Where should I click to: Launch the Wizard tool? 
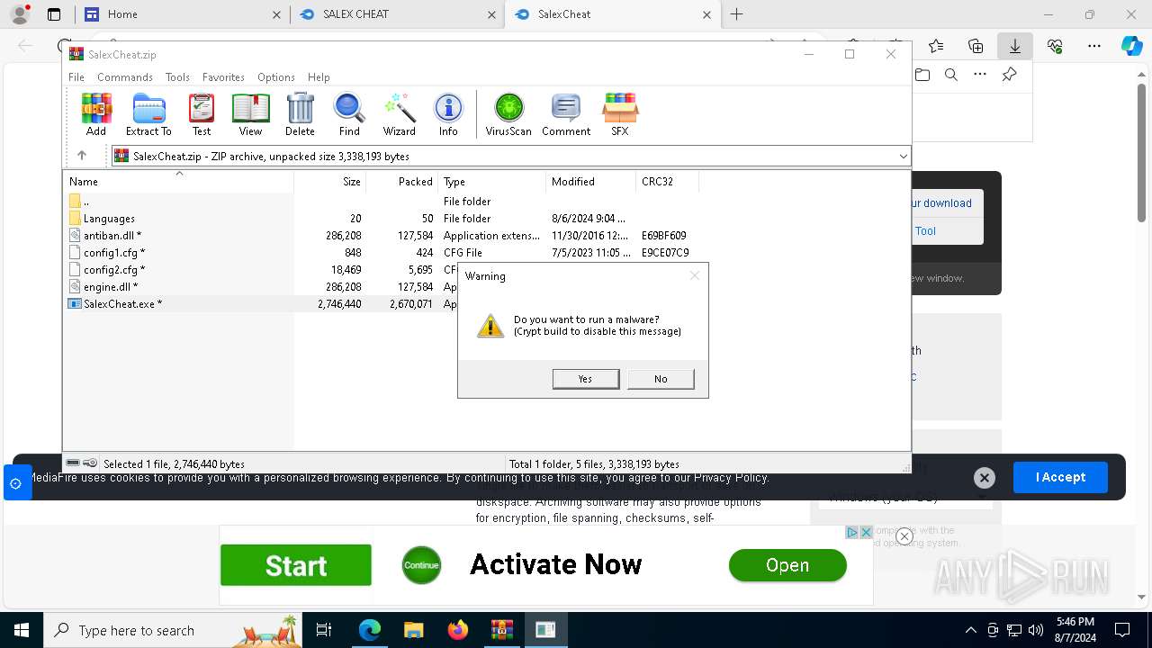pos(399,114)
